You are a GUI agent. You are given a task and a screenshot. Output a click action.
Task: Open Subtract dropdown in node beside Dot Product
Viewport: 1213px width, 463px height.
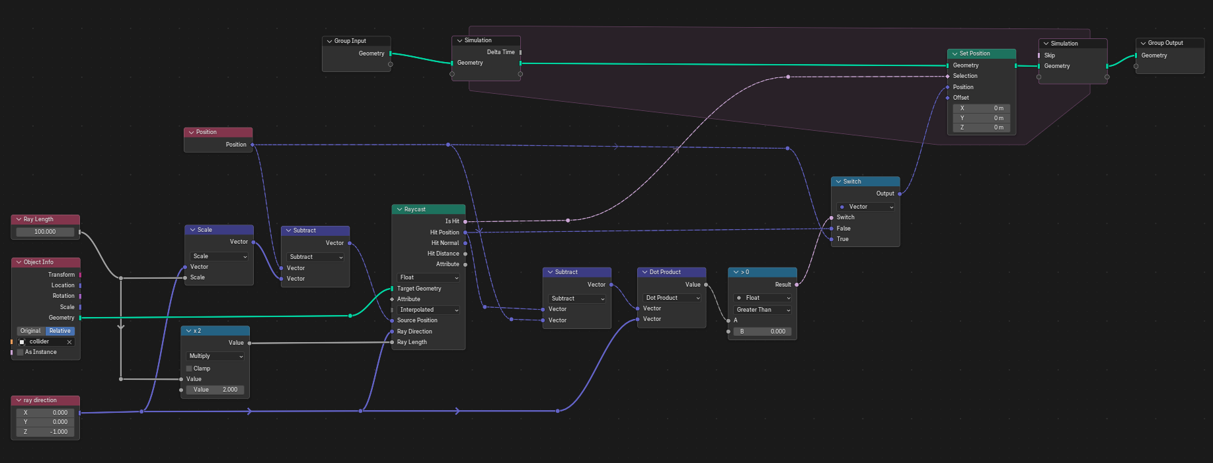[576, 299]
